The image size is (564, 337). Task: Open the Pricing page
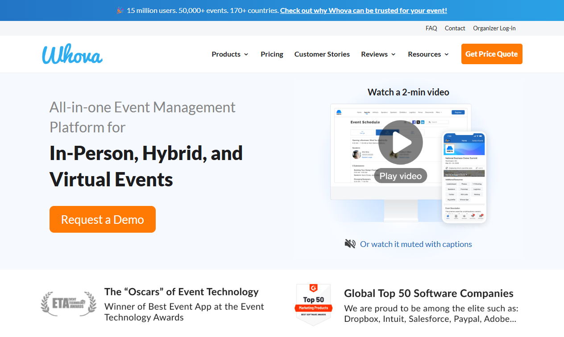[x=272, y=54]
